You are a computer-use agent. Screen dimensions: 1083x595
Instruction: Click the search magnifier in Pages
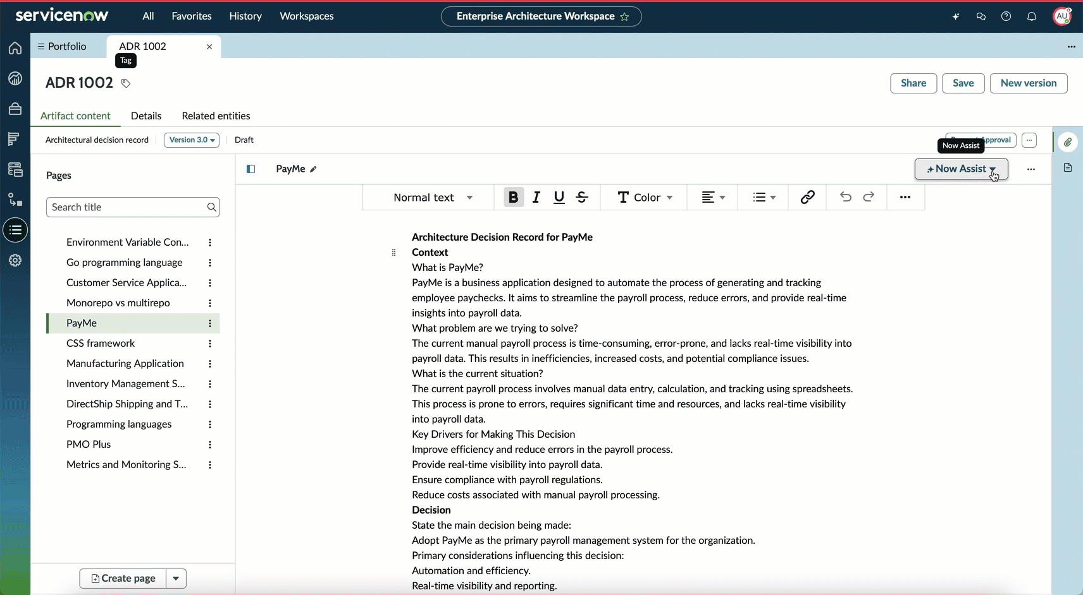point(212,207)
